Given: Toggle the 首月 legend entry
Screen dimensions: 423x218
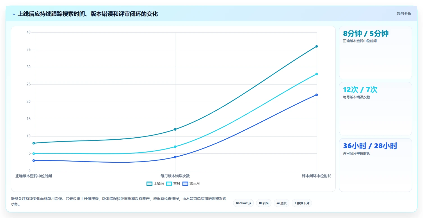Looking at the screenshot, I should click(x=173, y=183).
